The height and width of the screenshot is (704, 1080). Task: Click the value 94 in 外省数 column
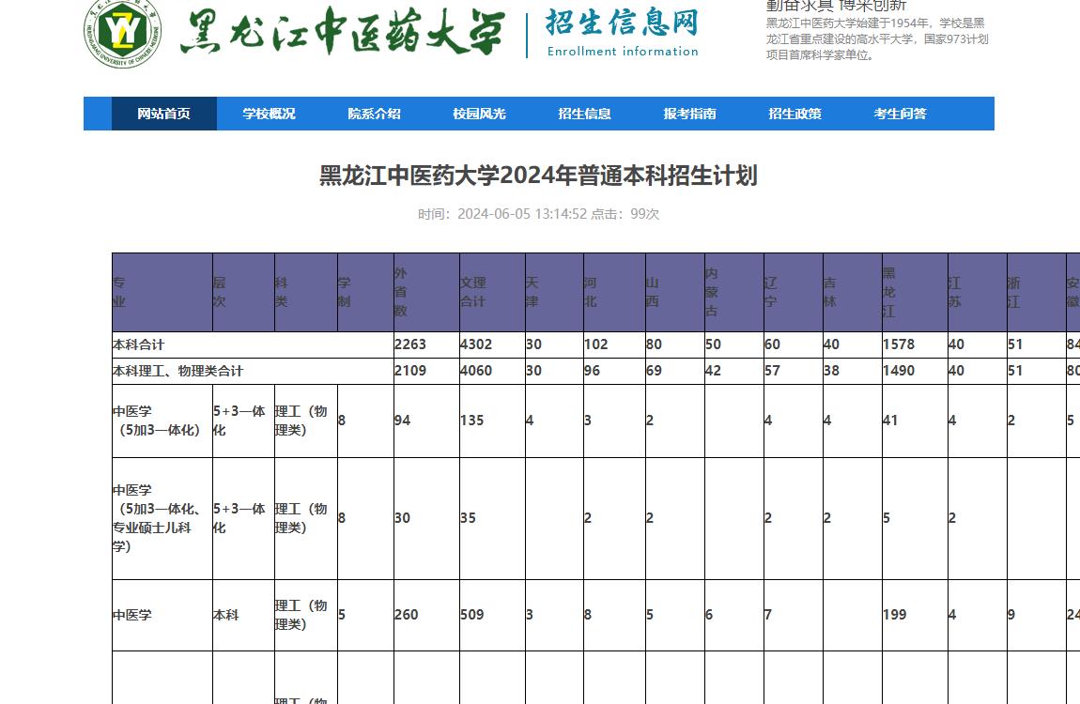(x=402, y=421)
